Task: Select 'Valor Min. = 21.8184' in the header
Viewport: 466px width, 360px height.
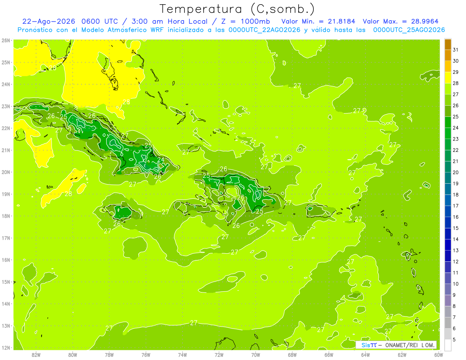Action: [318, 21]
